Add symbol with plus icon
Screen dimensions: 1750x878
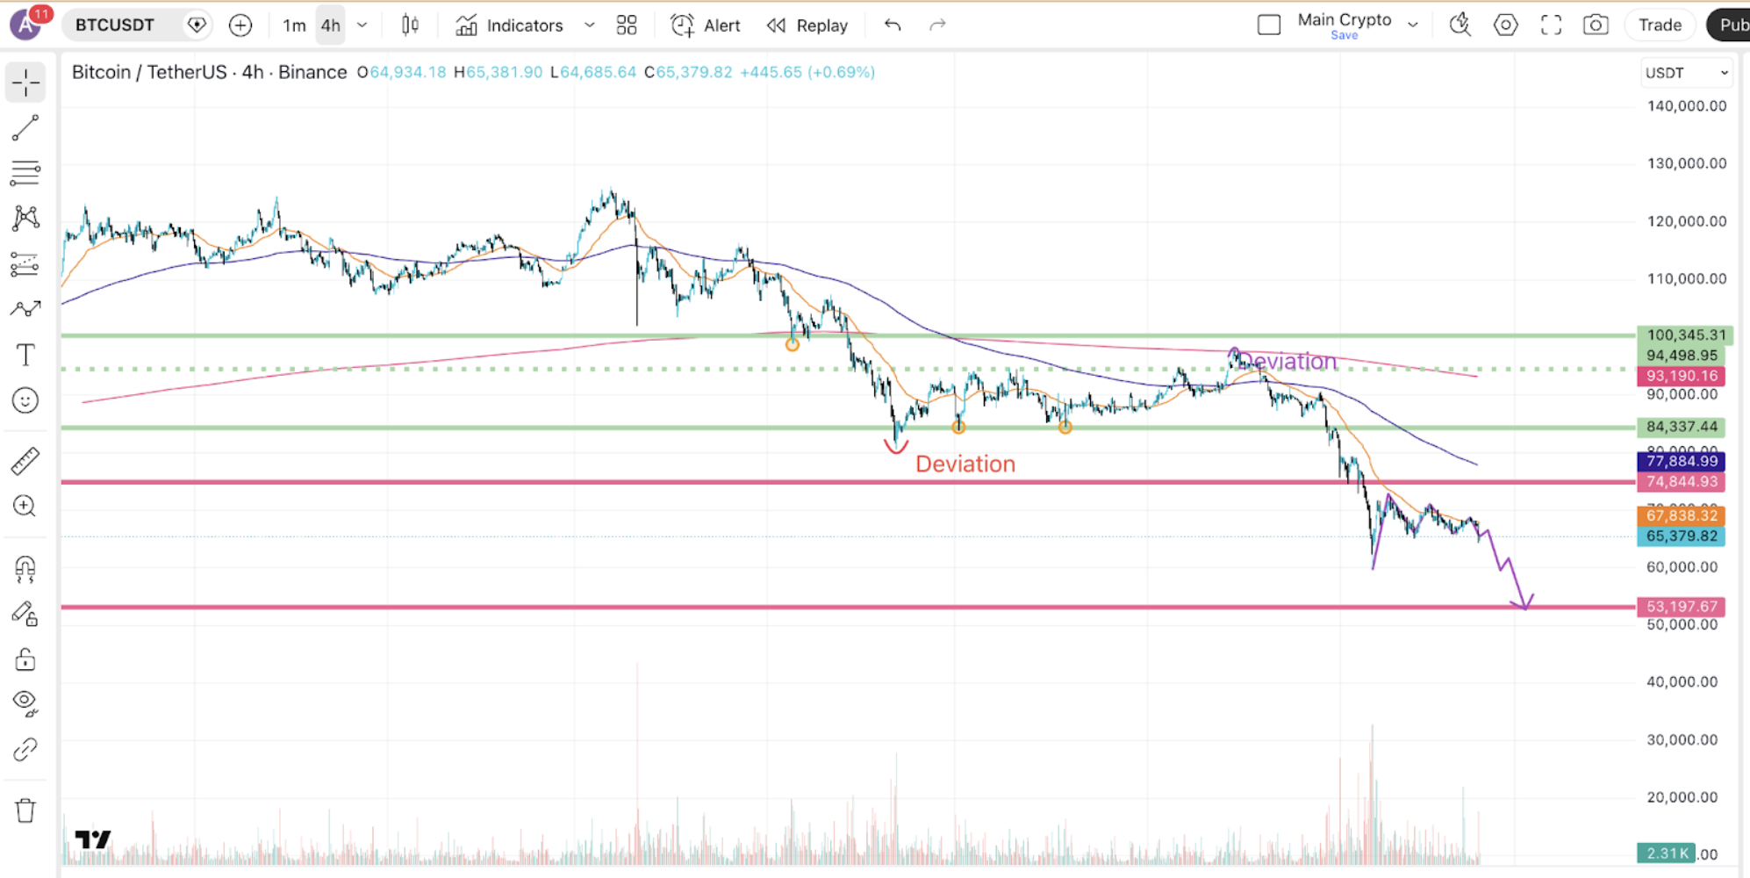(240, 25)
